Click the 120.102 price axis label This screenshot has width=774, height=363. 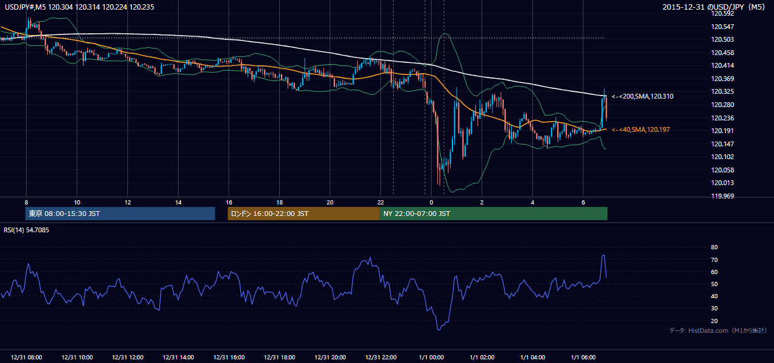723,157
